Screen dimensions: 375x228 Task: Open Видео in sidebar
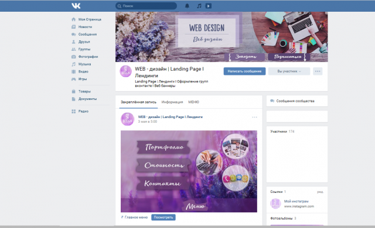tap(83, 71)
